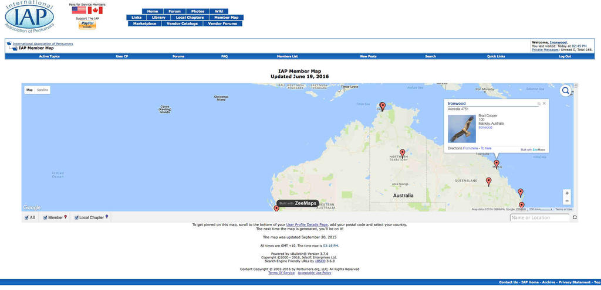Image resolution: width=601 pixels, height=290 pixels.
Task: Click the United States flag icon
Action: [x=79, y=11]
